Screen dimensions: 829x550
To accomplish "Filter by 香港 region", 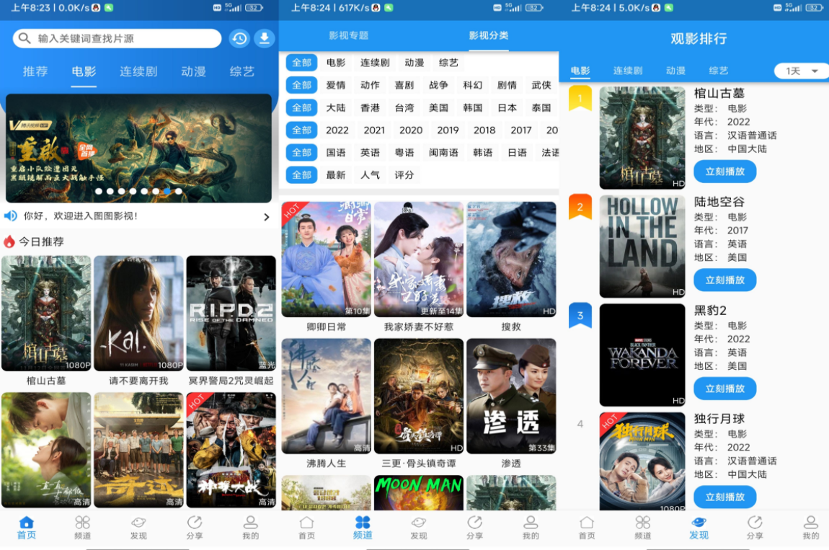I will point(370,107).
